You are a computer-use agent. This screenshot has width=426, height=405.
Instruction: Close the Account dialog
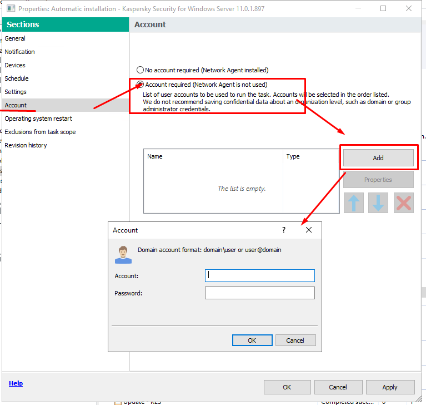[x=309, y=230]
